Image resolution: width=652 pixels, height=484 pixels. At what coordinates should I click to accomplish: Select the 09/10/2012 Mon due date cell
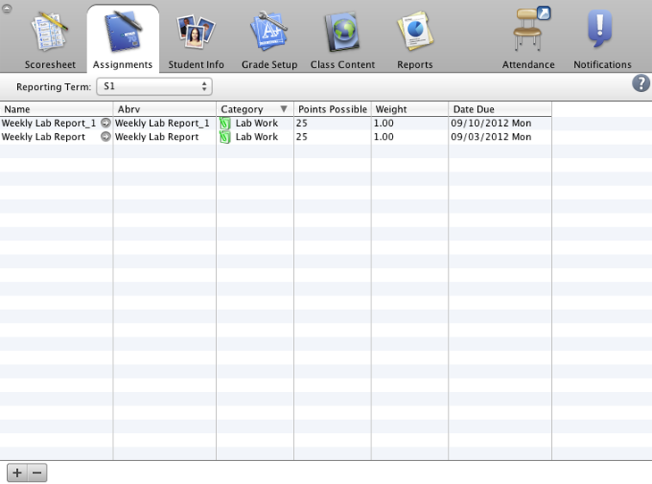click(x=490, y=123)
